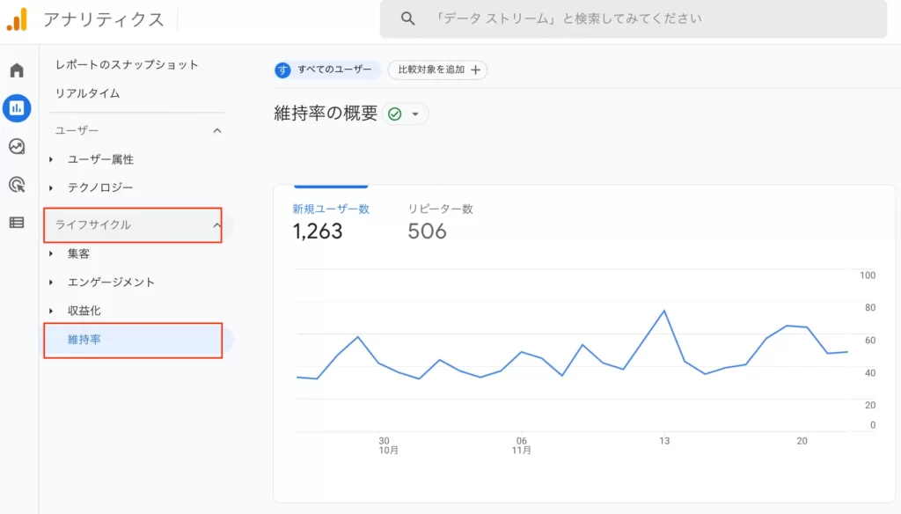Click the 維持率の概要 heading
901x514 pixels.
click(x=326, y=114)
